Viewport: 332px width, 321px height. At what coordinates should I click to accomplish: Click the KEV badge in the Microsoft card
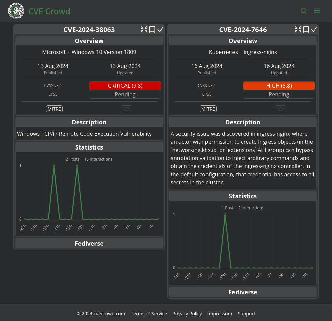coord(127,109)
